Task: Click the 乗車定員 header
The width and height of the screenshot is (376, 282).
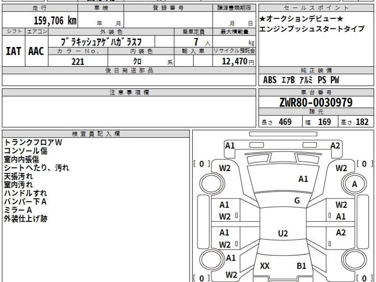Action: tap(193, 32)
